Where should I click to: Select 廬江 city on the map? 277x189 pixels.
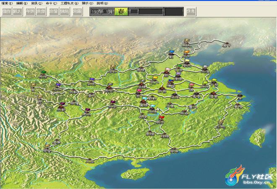[x=192, y=106]
